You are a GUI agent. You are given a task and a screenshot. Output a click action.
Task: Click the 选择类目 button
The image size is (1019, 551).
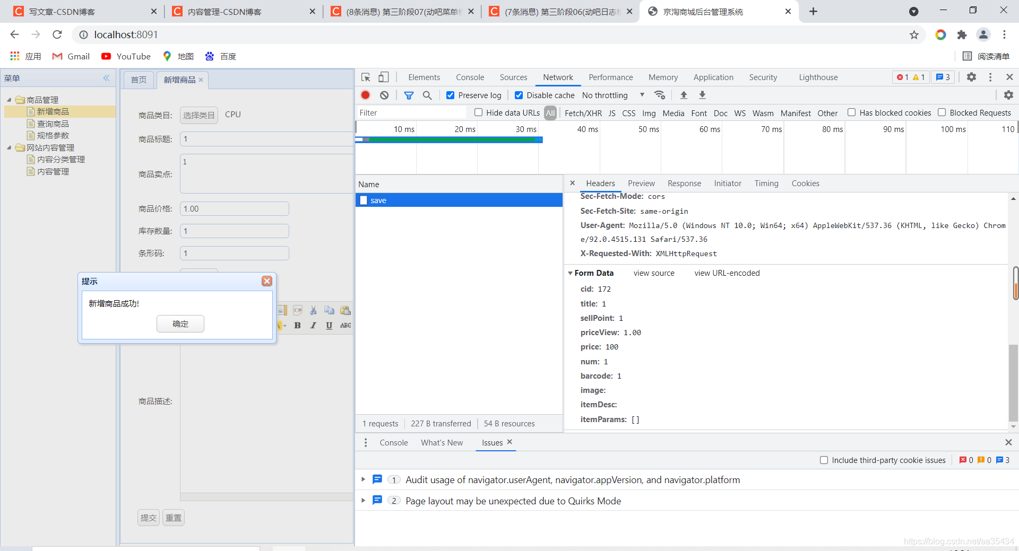[199, 115]
